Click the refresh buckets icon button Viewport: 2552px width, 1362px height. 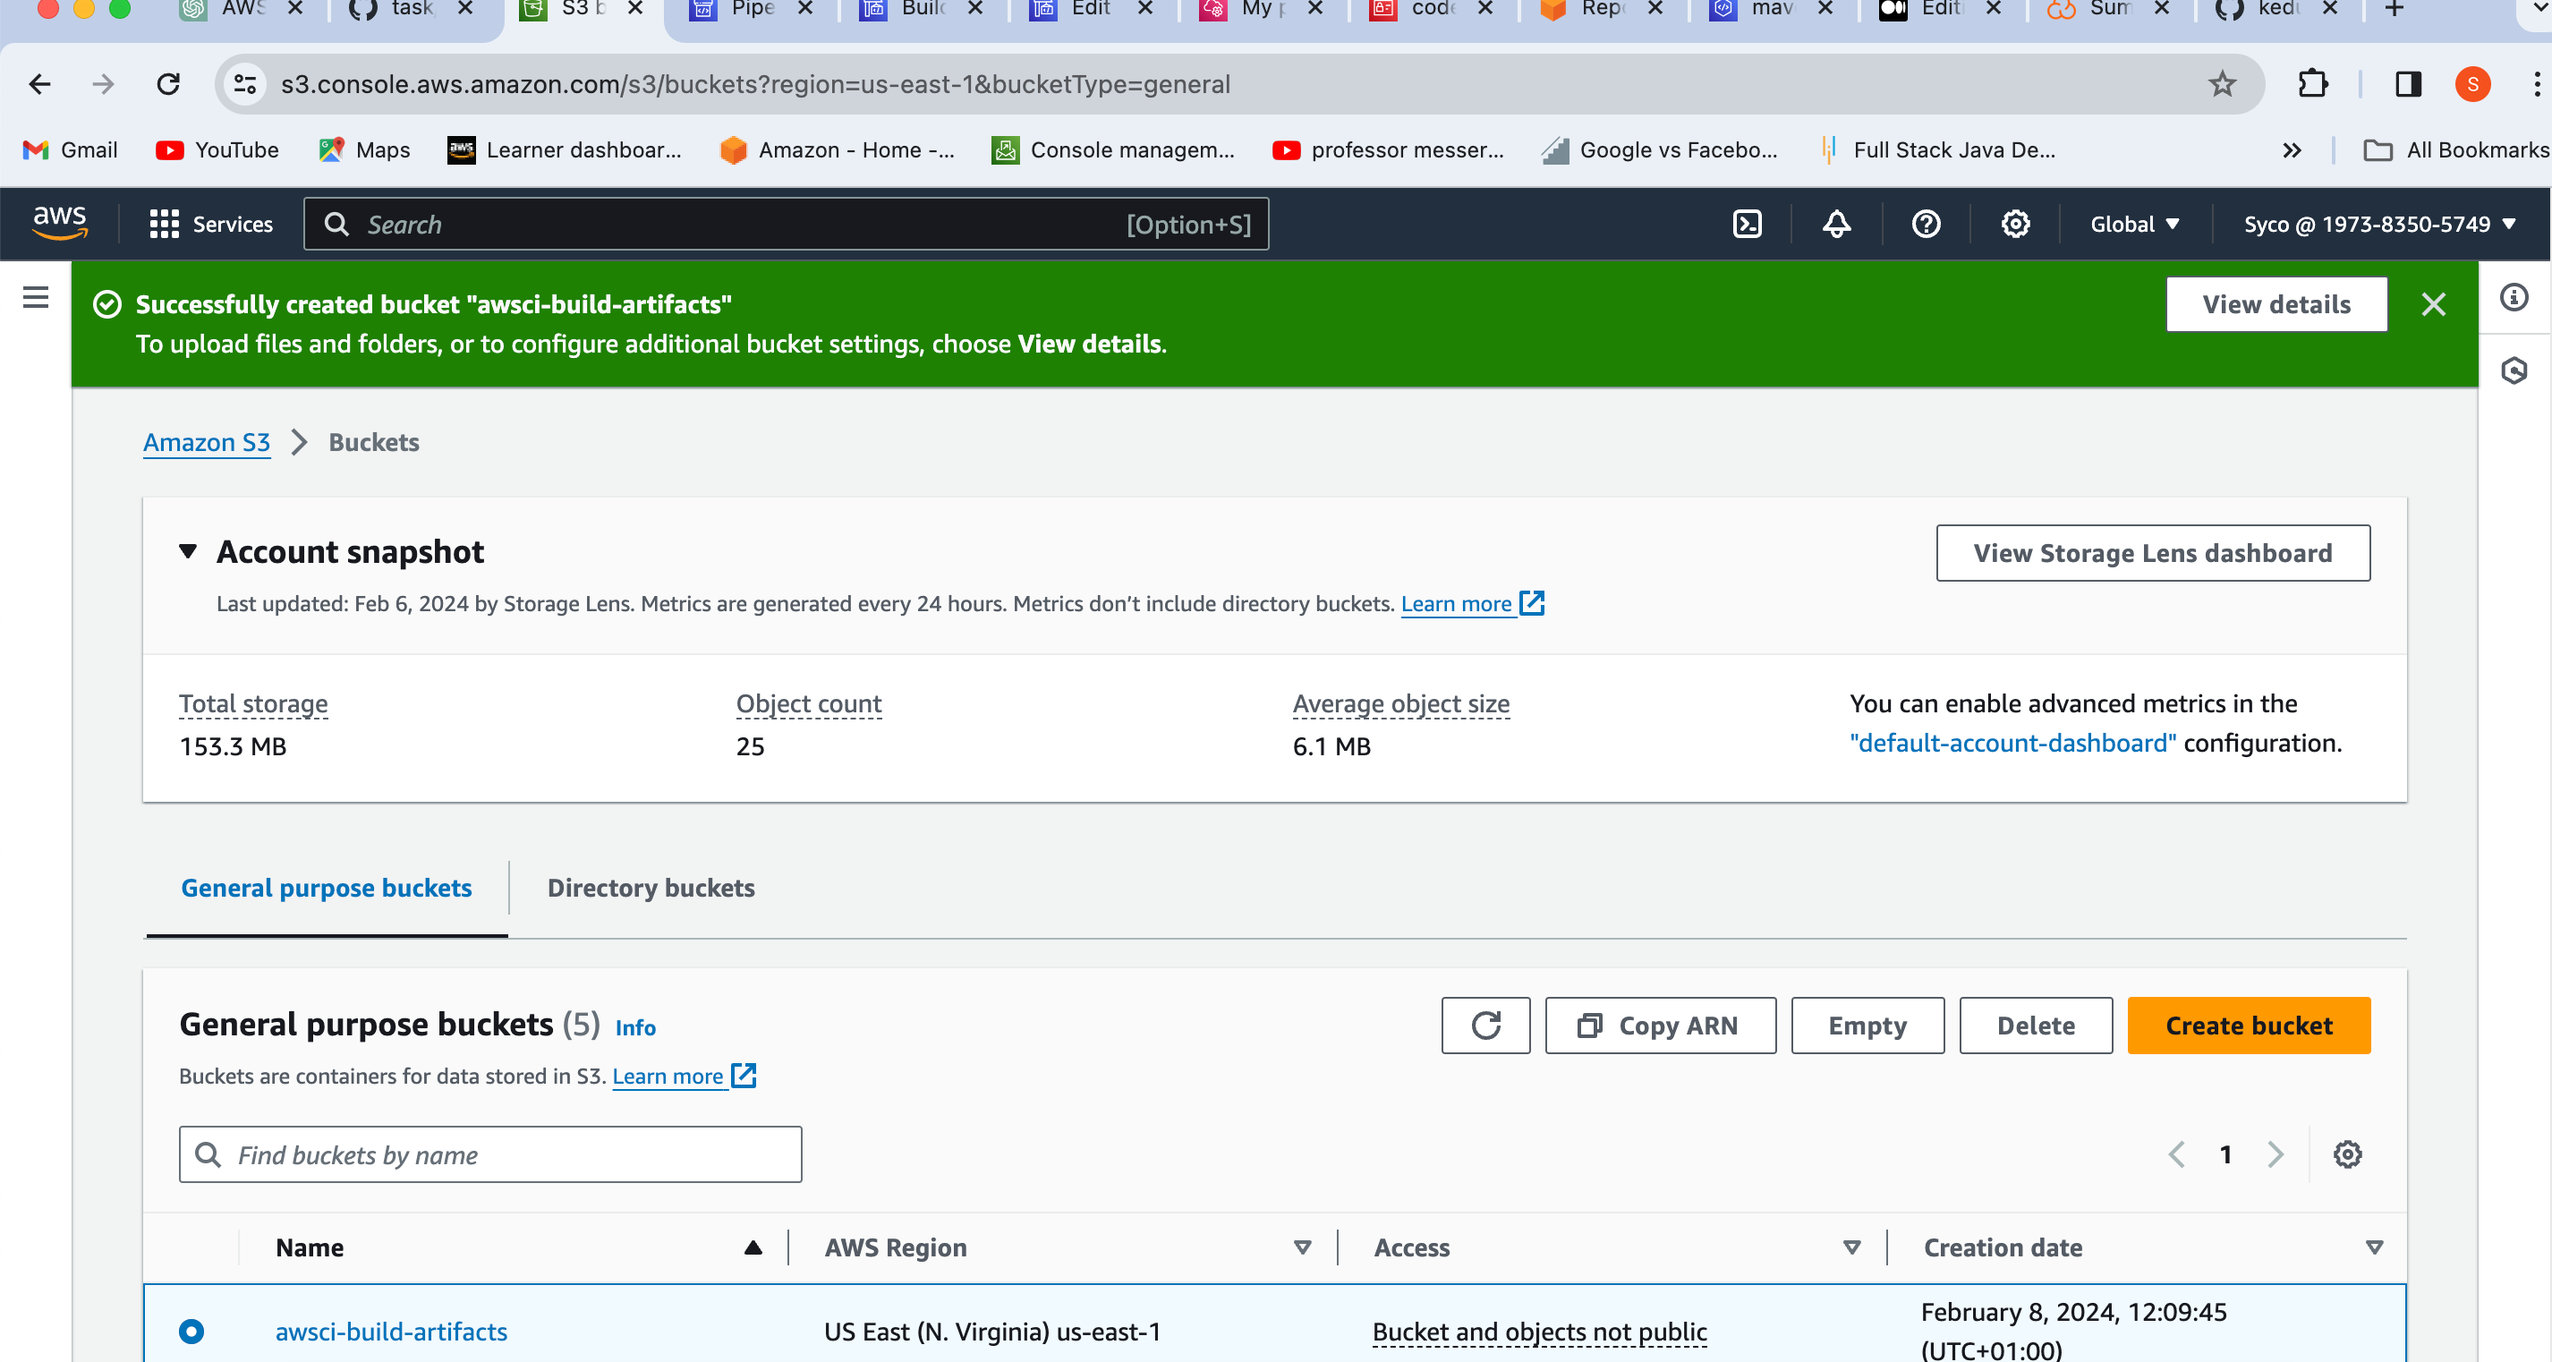(x=1485, y=1026)
